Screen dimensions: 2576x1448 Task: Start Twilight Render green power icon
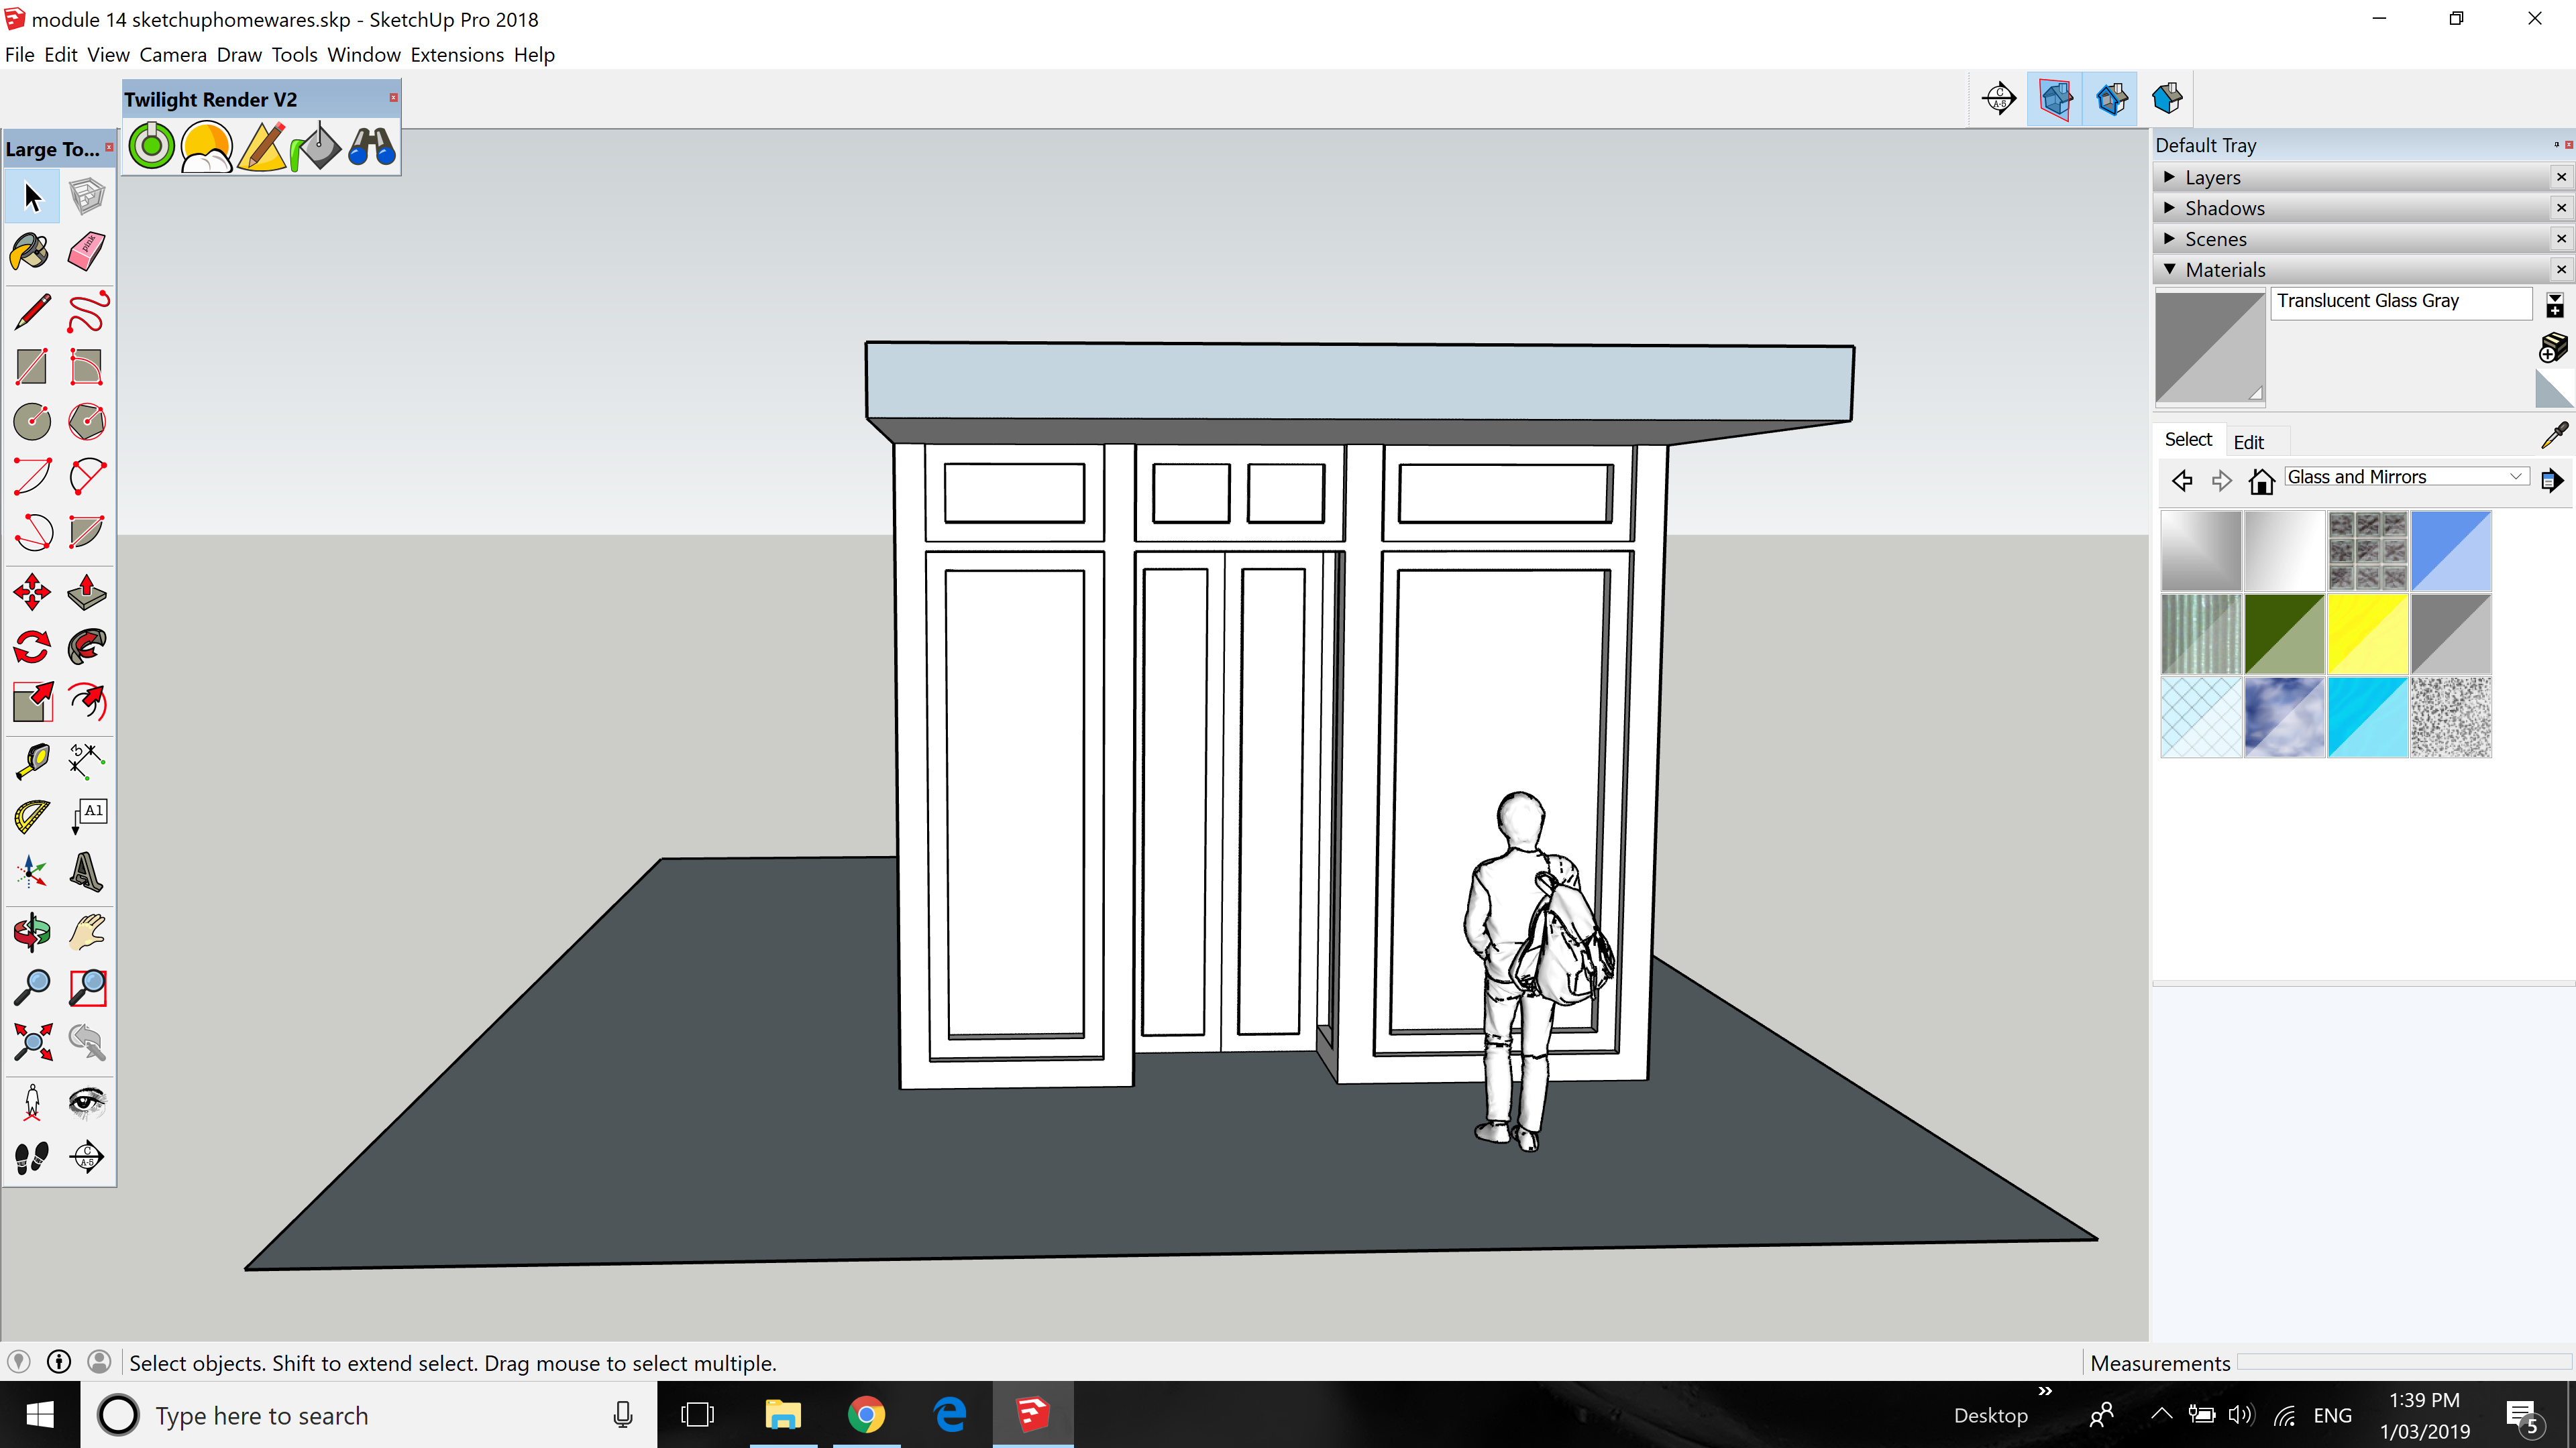point(152,147)
